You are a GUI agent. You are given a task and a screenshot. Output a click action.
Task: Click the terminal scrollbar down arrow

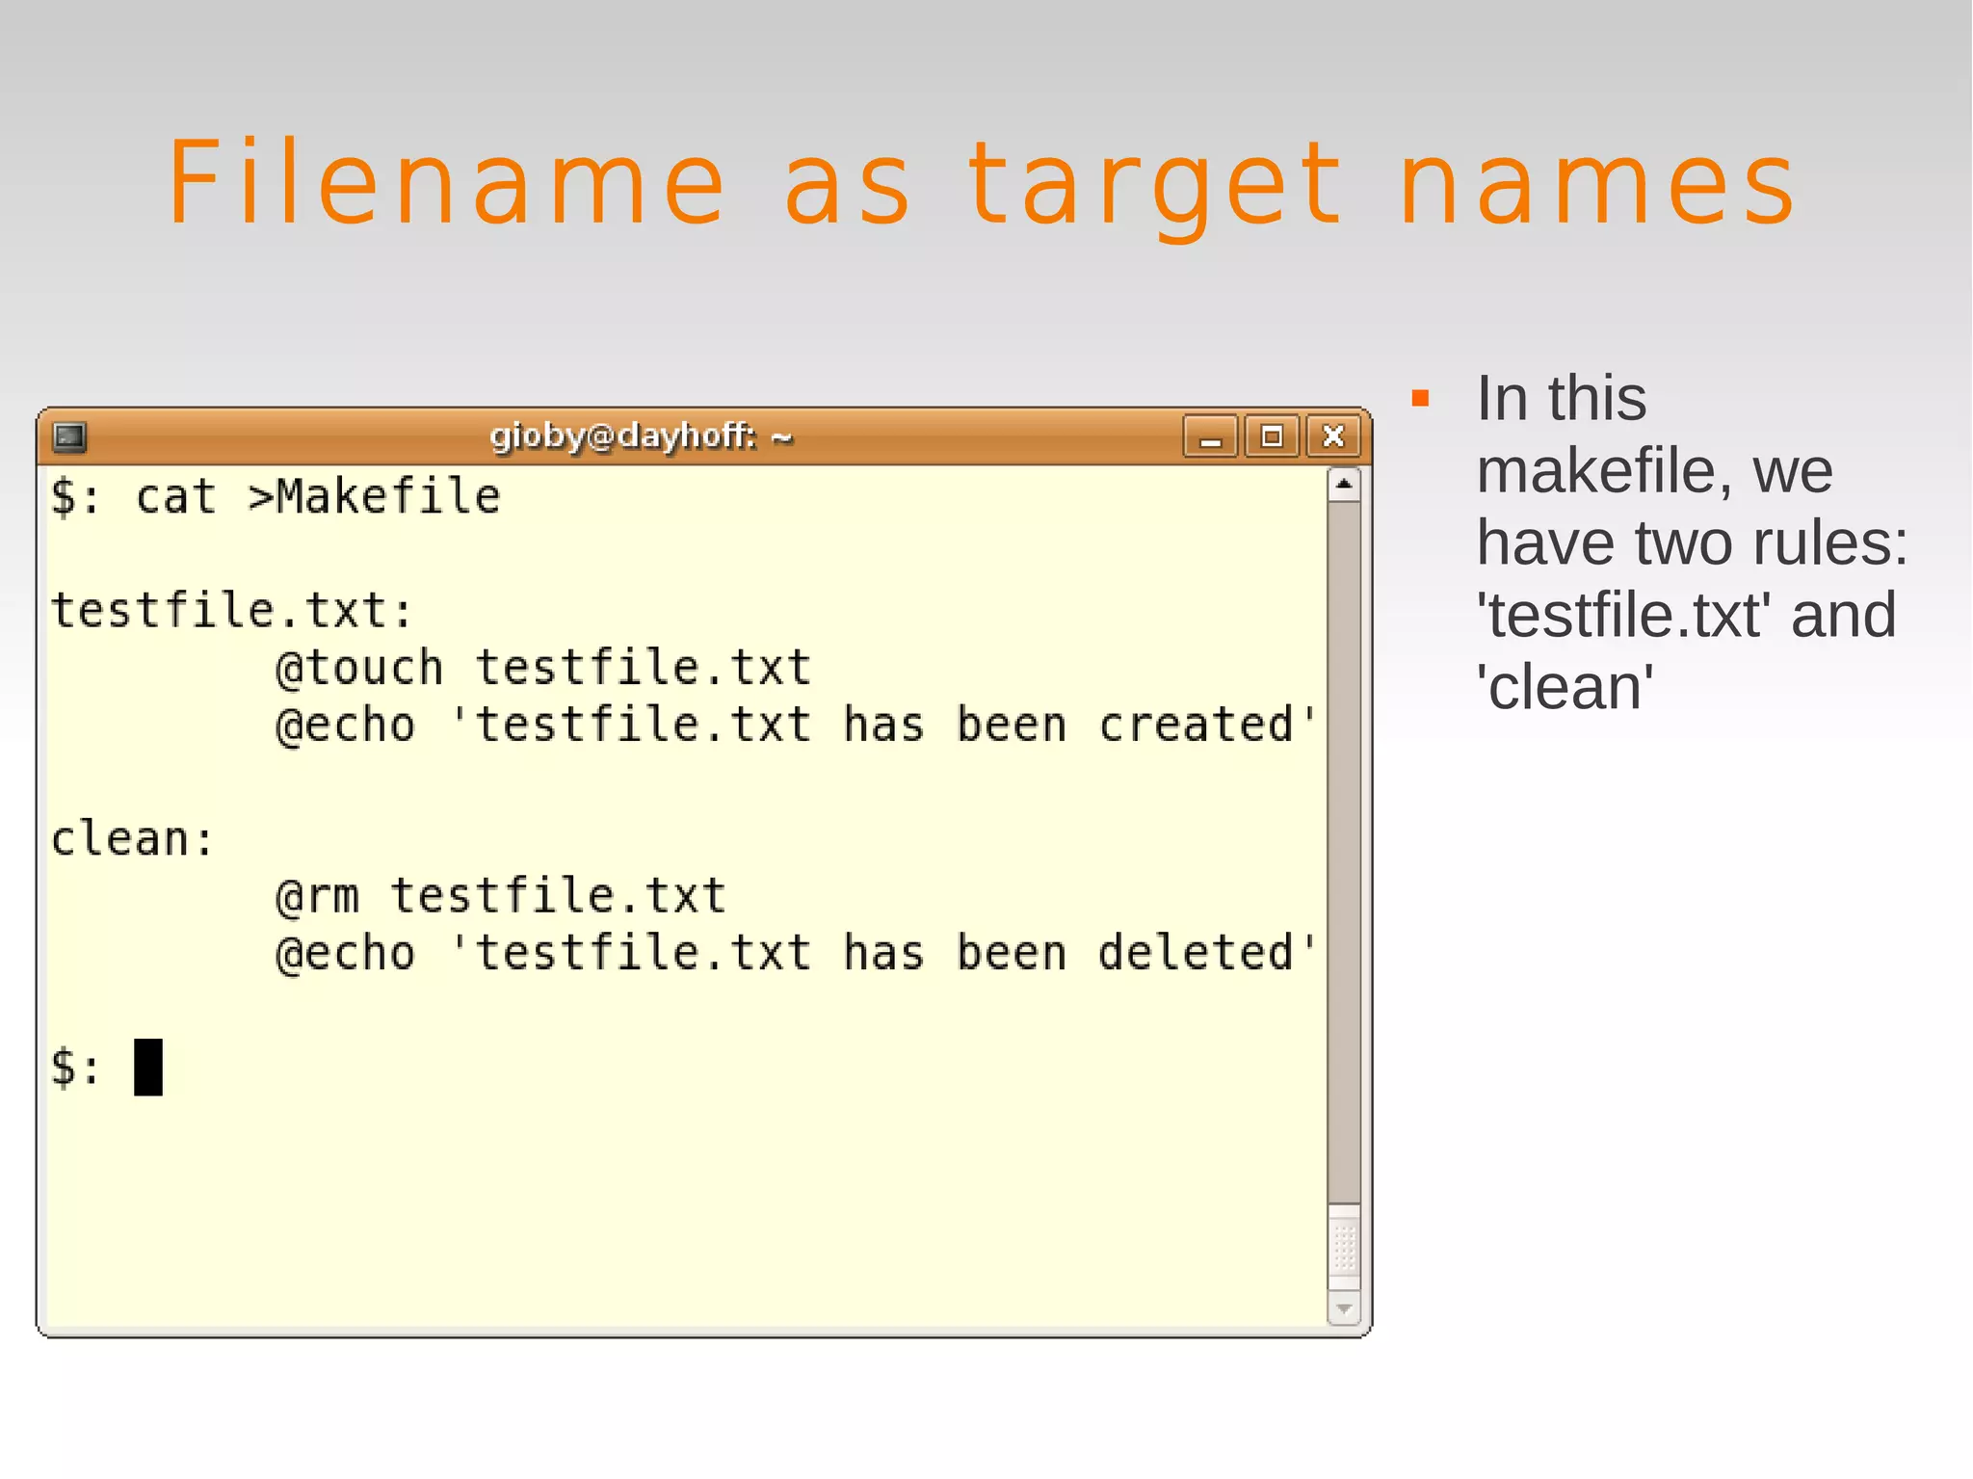click(1344, 1309)
